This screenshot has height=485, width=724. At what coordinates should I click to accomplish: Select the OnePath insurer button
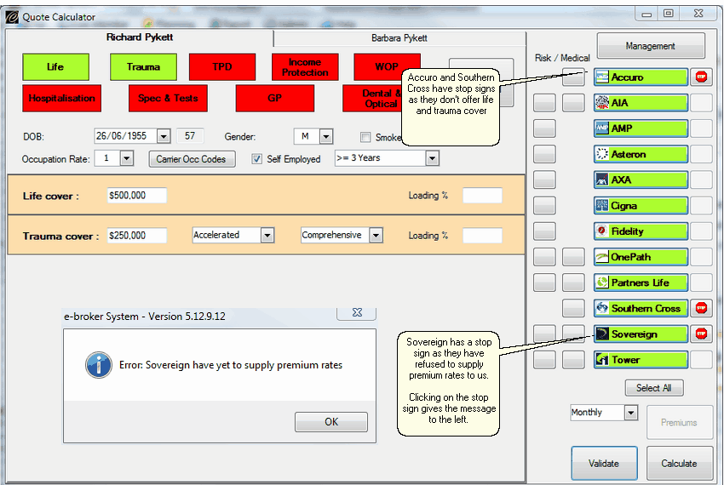tap(641, 257)
